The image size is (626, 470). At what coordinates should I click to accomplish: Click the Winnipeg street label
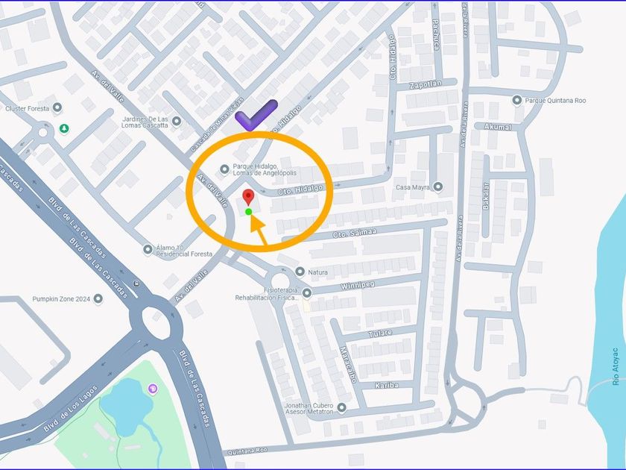coord(358,286)
